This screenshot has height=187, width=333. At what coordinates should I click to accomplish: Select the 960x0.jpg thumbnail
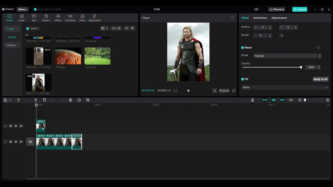[x=68, y=56]
